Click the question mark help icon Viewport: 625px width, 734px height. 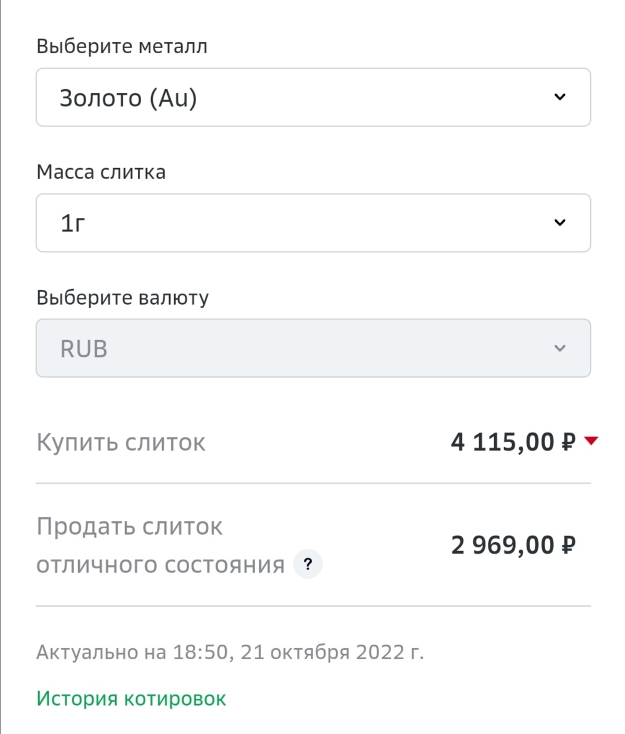[308, 564]
